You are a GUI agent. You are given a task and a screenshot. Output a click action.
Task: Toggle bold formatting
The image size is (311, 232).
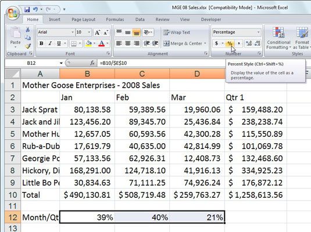pyautogui.click(x=41, y=43)
